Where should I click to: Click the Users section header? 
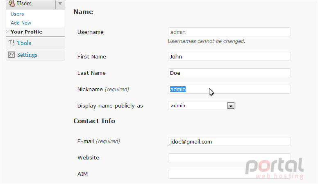point(24,3)
